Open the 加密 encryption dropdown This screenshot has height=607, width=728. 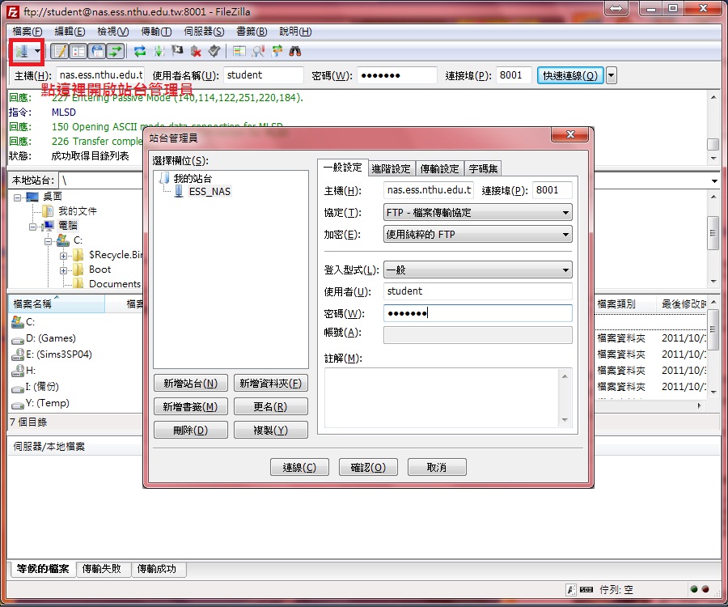(477, 235)
